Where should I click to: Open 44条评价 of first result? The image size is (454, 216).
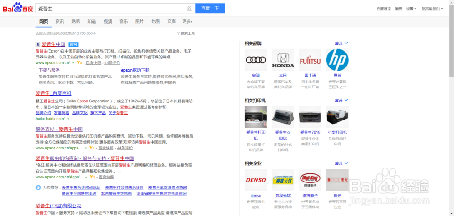pos(112,62)
